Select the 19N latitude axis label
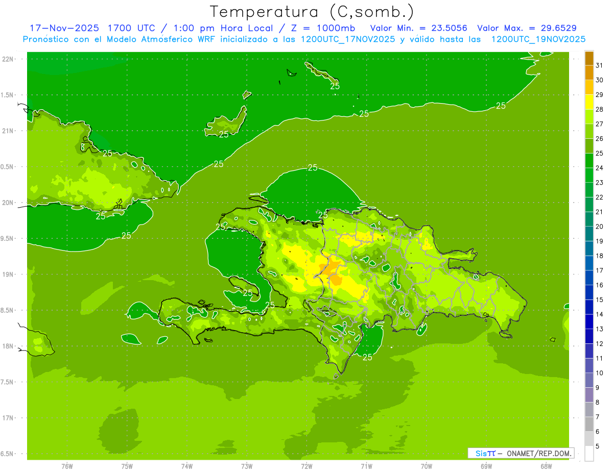This screenshot has width=613, height=473. (8, 275)
